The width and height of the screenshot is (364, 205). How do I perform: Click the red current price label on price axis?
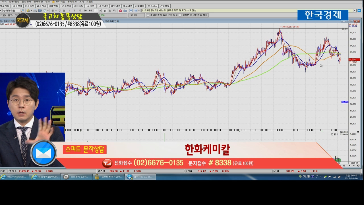[x=354, y=60]
